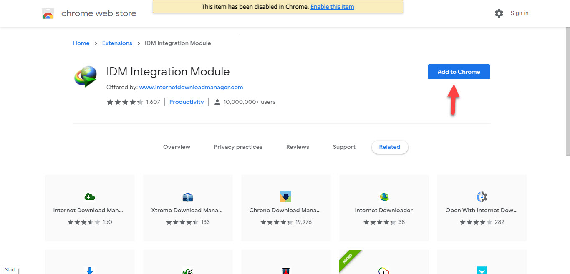The width and height of the screenshot is (570, 274).
Task: Open the Support tab
Action: tap(344, 147)
